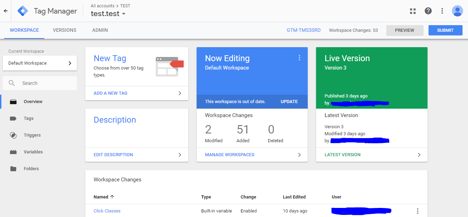Click the Latest Version link
Image resolution: width=468 pixels, height=217 pixels.
coord(342,155)
